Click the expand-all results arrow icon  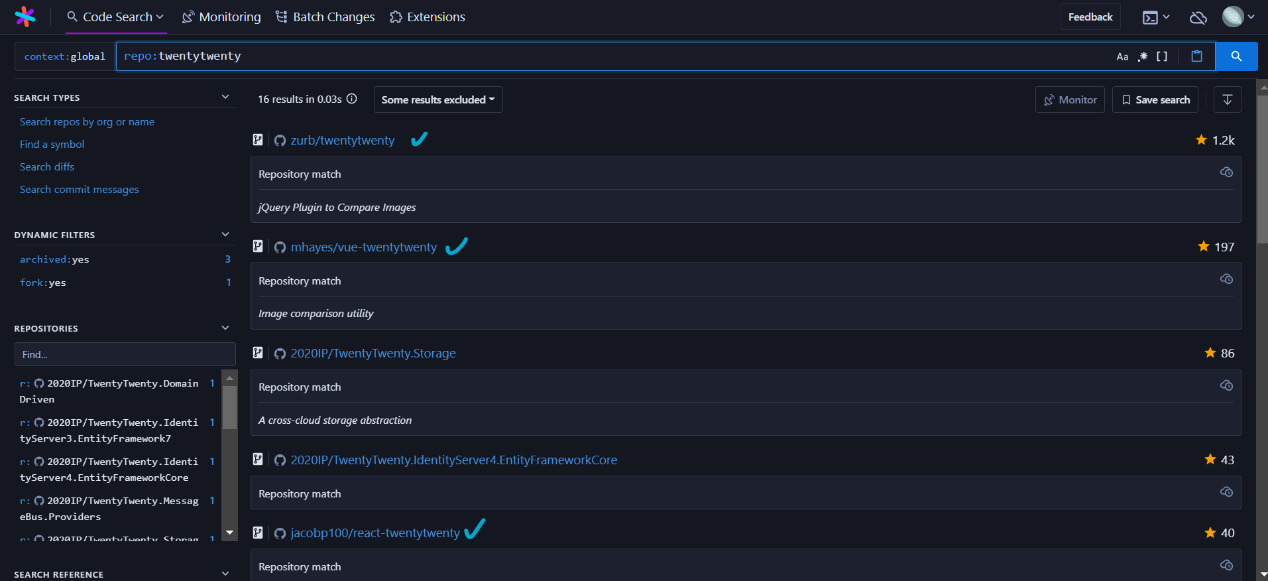click(x=1228, y=99)
